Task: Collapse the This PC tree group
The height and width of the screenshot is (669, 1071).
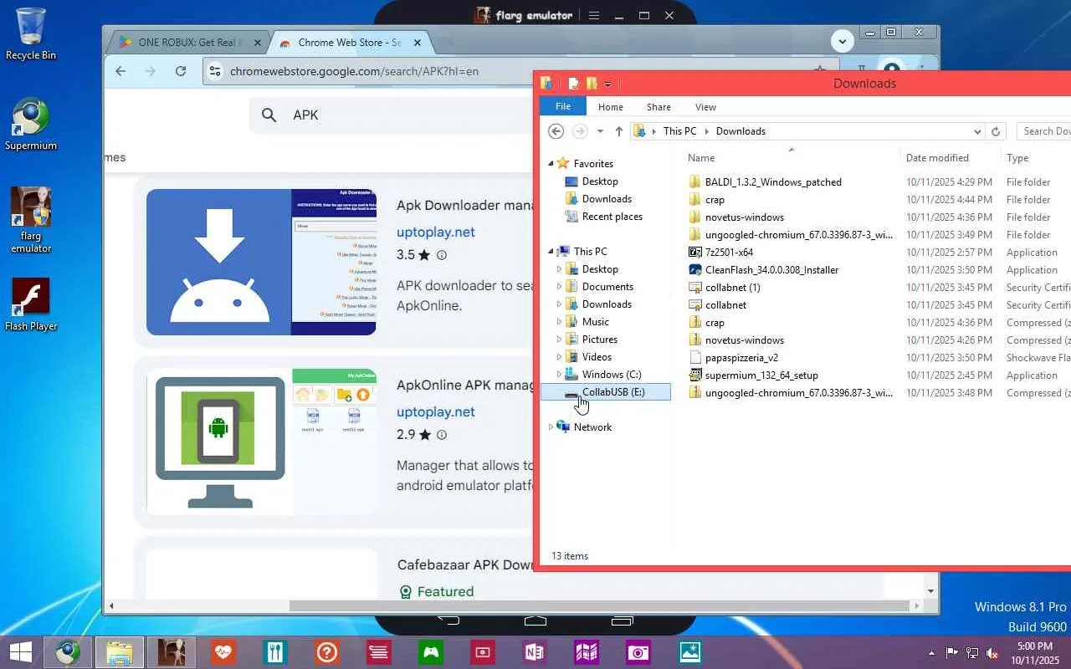Action: click(x=551, y=252)
